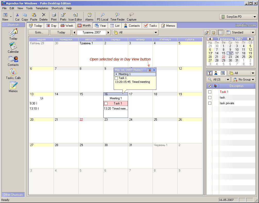This screenshot has height=203, width=259.
Task: Switch to the Week tab
Action: pos(67,26)
